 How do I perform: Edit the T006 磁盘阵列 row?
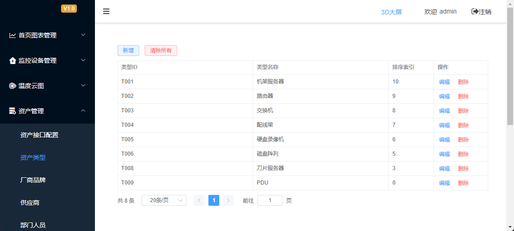point(444,154)
